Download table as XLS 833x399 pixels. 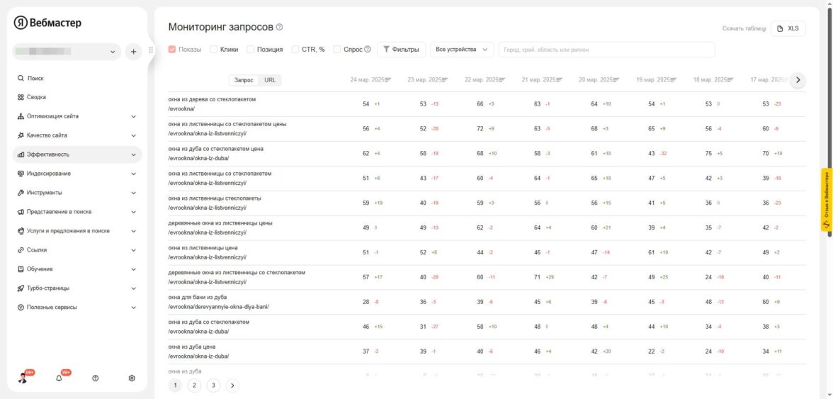click(x=788, y=28)
